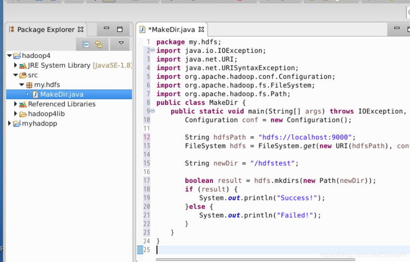
Task: Click import java.net.URISyntaxException line
Action: coord(227,68)
